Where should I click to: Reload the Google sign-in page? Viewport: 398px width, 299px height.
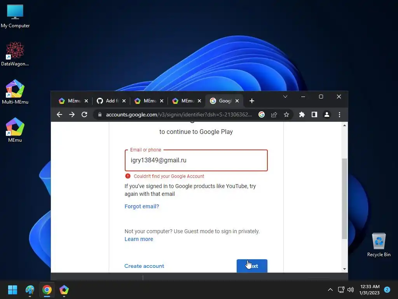(84, 115)
